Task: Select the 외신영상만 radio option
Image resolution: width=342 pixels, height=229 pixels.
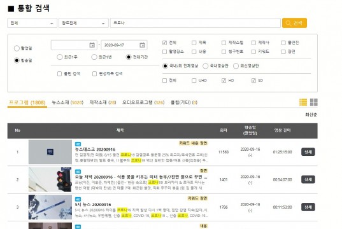Action: 236,66
